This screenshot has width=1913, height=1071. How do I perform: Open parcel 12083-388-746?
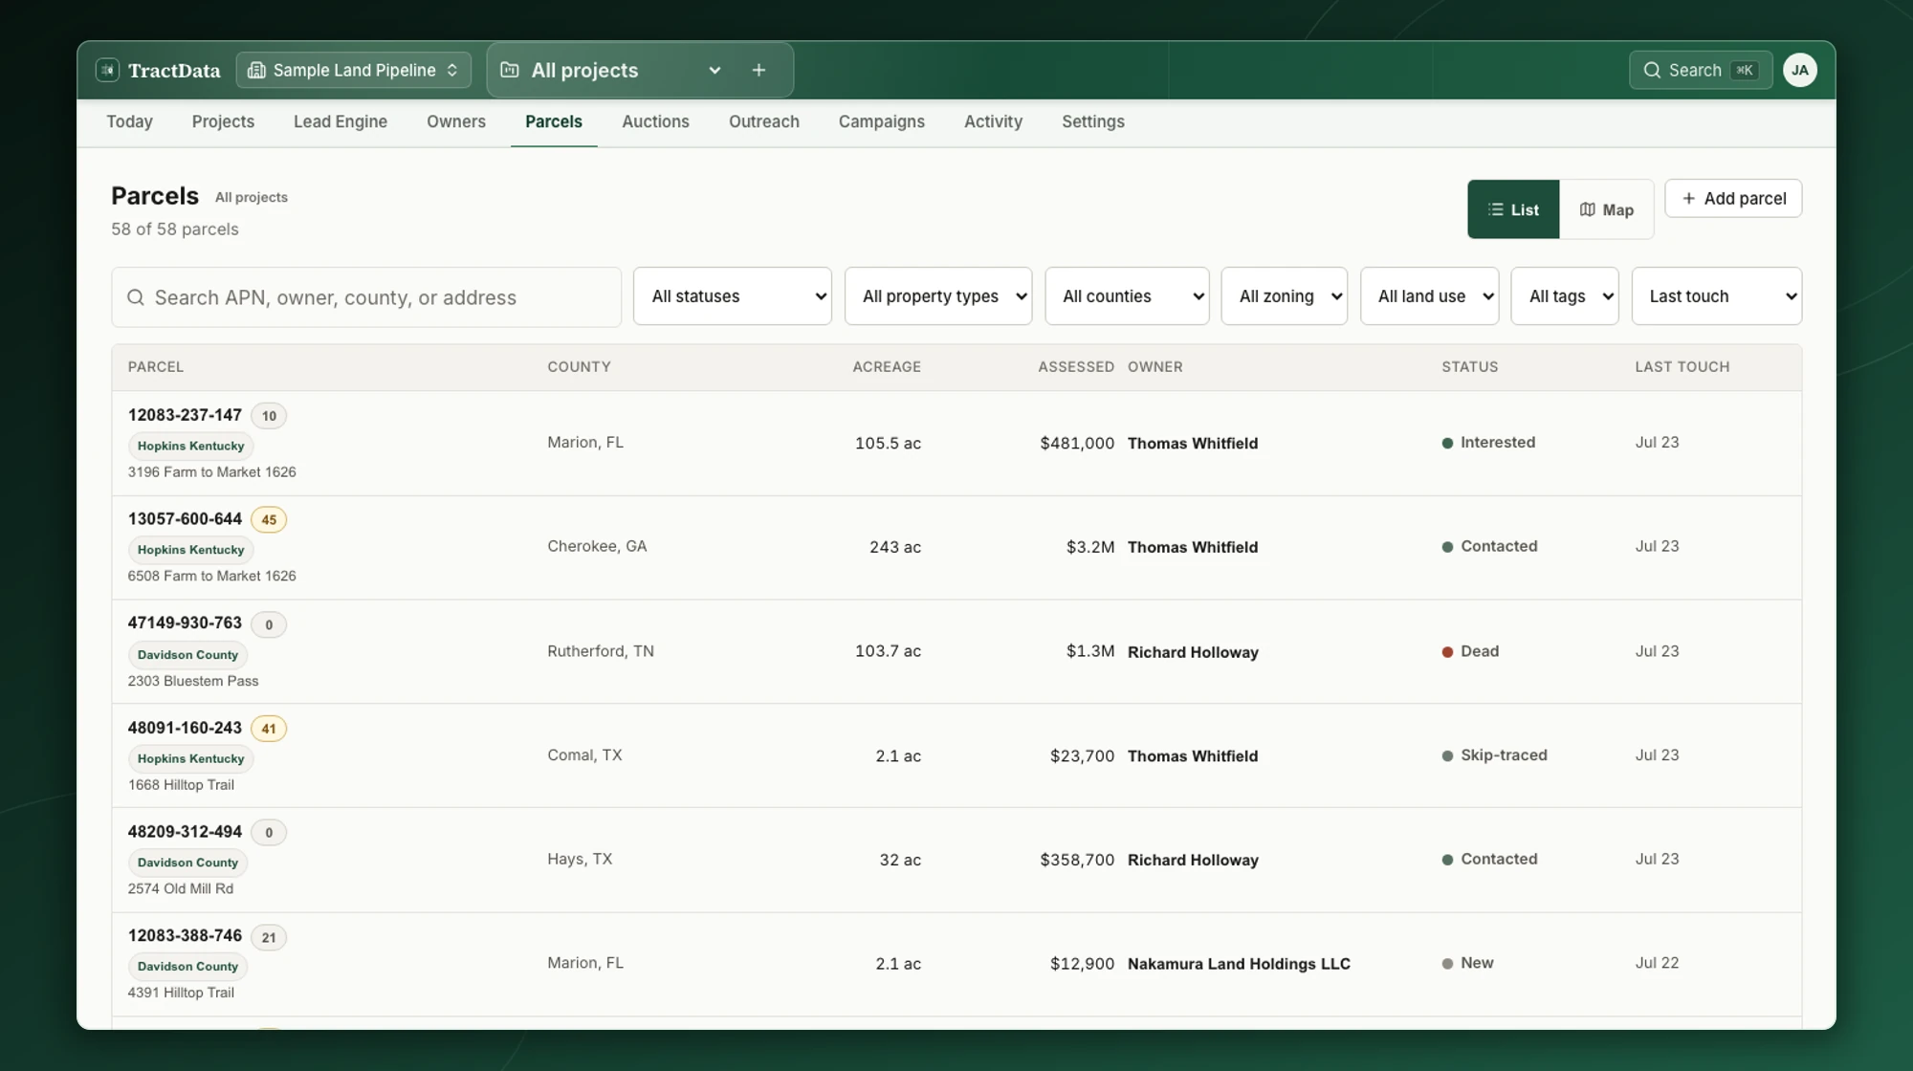pos(185,935)
